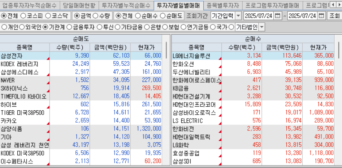Select the 삼성SDI row
The image size is (342, 168).
[x=253, y=161]
